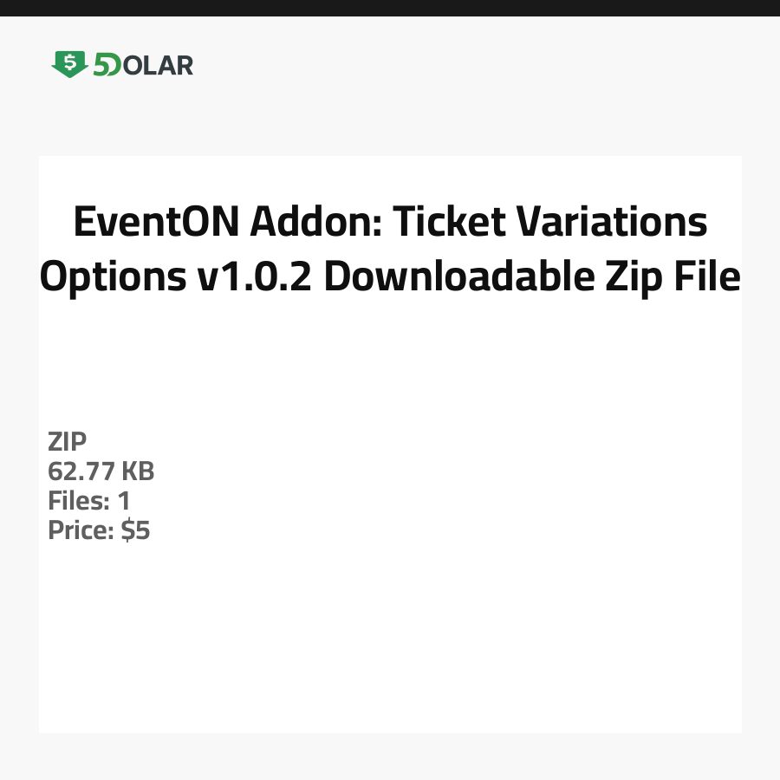The width and height of the screenshot is (780, 780).
Task: Click the Price: label text
Action: [x=81, y=530]
